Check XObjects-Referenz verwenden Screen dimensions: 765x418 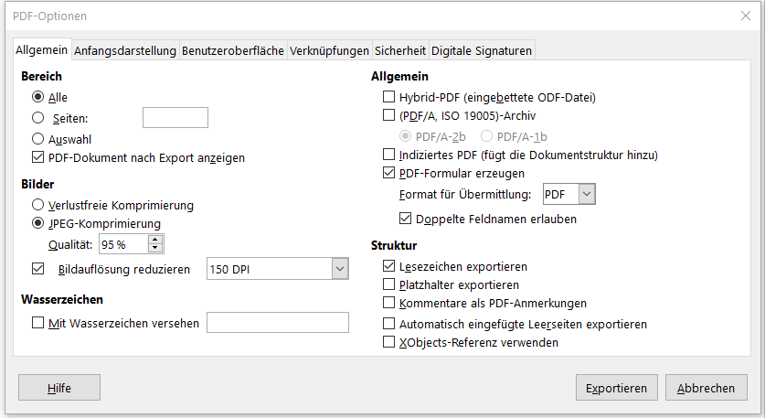click(x=388, y=342)
